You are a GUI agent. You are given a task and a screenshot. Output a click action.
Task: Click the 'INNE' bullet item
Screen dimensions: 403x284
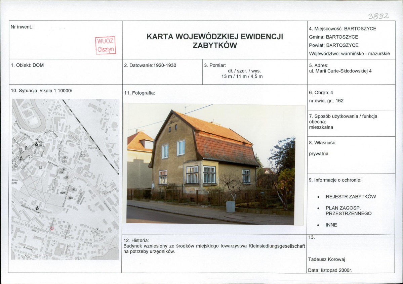coord(331,225)
